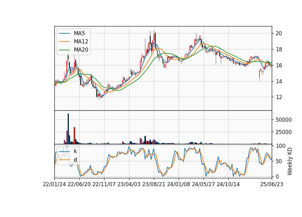Image resolution: width=302 pixels, height=217 pixels.
Task: Click the d legend label in KD panel
Action: pos(75,160)
